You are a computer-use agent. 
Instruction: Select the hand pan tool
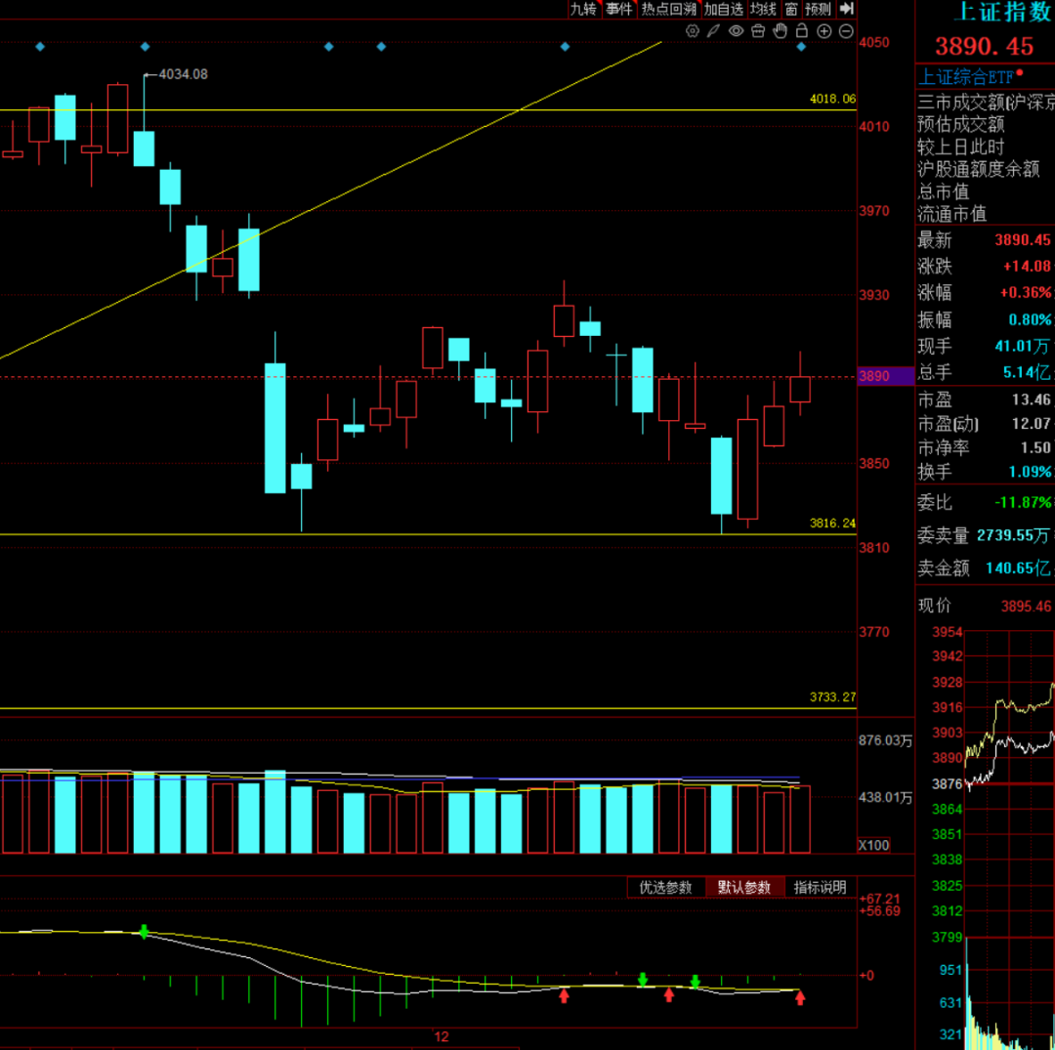coord(780,31)
